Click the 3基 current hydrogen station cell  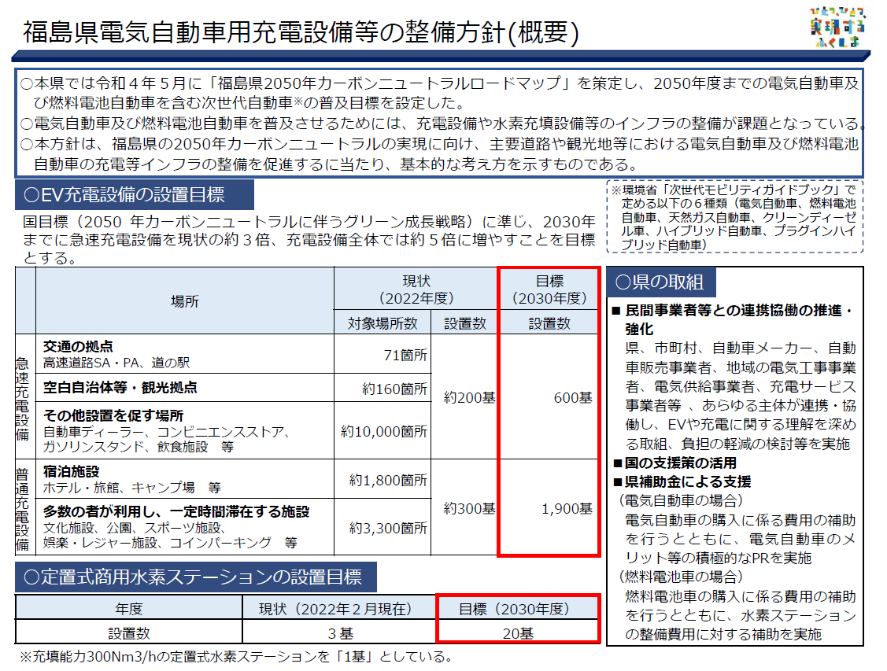pyautogui.click(x=339, y=633)
